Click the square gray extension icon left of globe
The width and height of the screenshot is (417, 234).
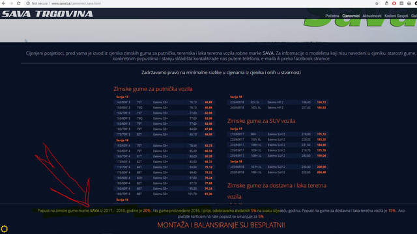[401, 3]
